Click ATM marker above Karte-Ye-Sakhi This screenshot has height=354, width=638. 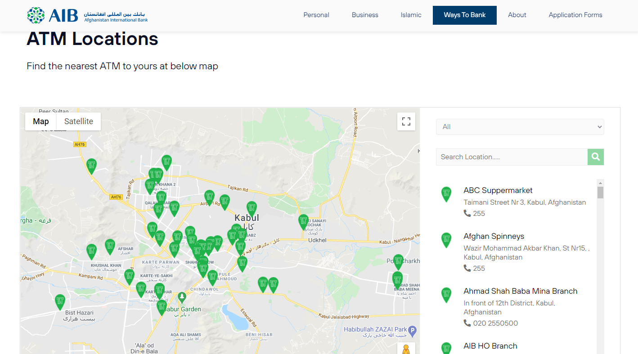[130, 277]
